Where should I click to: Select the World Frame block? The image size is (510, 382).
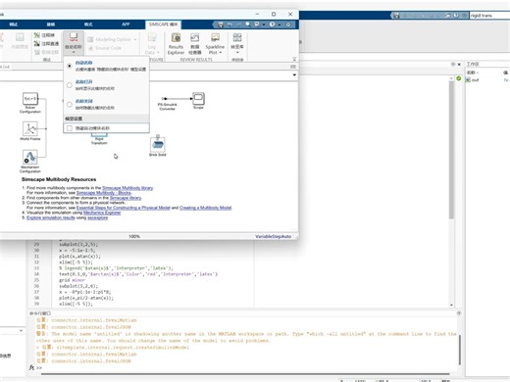pos(30,128)
